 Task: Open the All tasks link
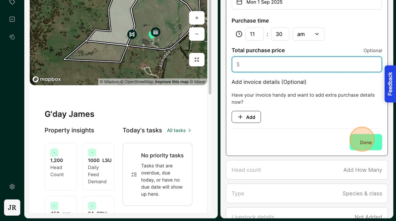(x=179, y=130)
